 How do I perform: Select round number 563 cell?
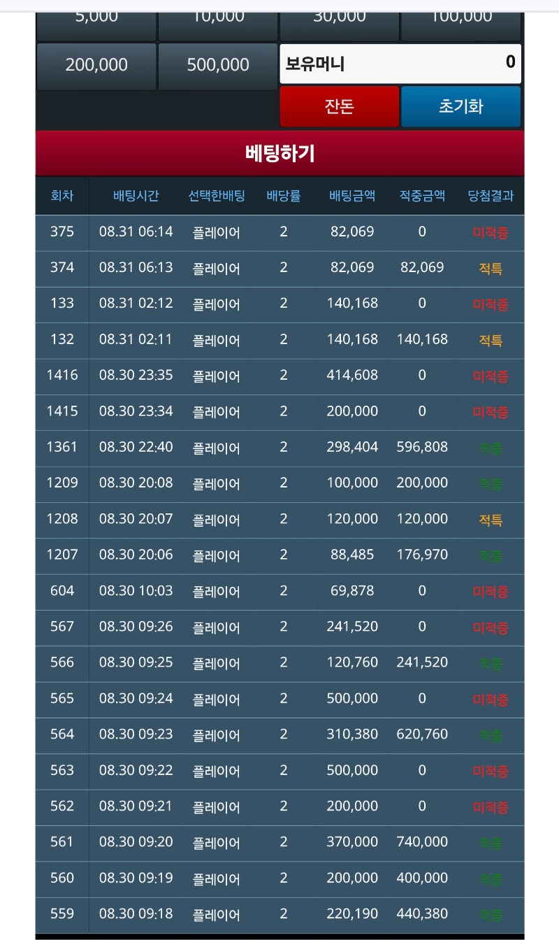click(62, 770)
